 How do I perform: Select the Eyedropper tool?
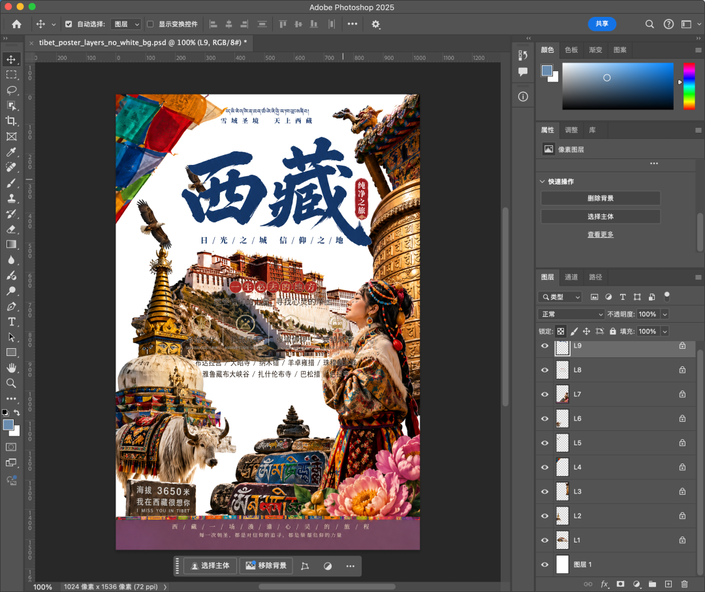(x=11, y=153)
